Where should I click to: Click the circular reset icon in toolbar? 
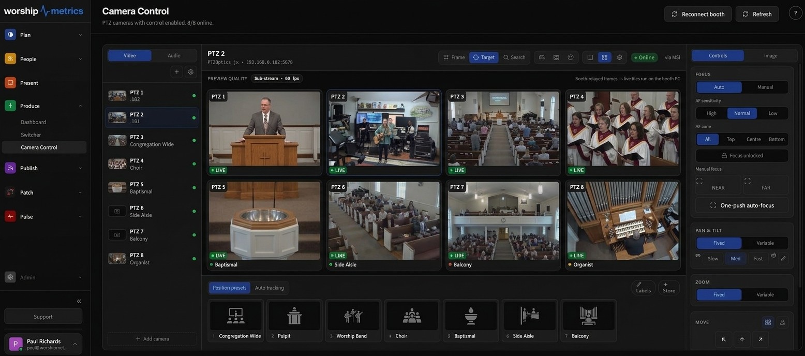(x=571, y=57)
